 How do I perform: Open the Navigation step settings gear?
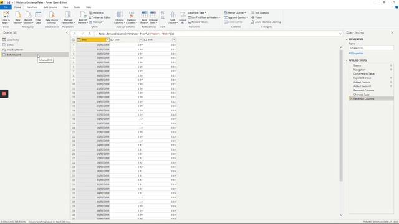(x=391, y=70)
